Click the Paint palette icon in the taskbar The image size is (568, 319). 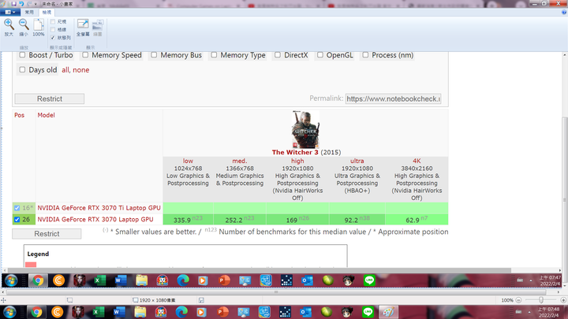coord(388,312)
